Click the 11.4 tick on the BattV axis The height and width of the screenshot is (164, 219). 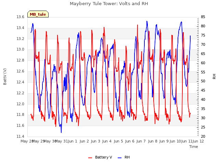click(20, 136)
